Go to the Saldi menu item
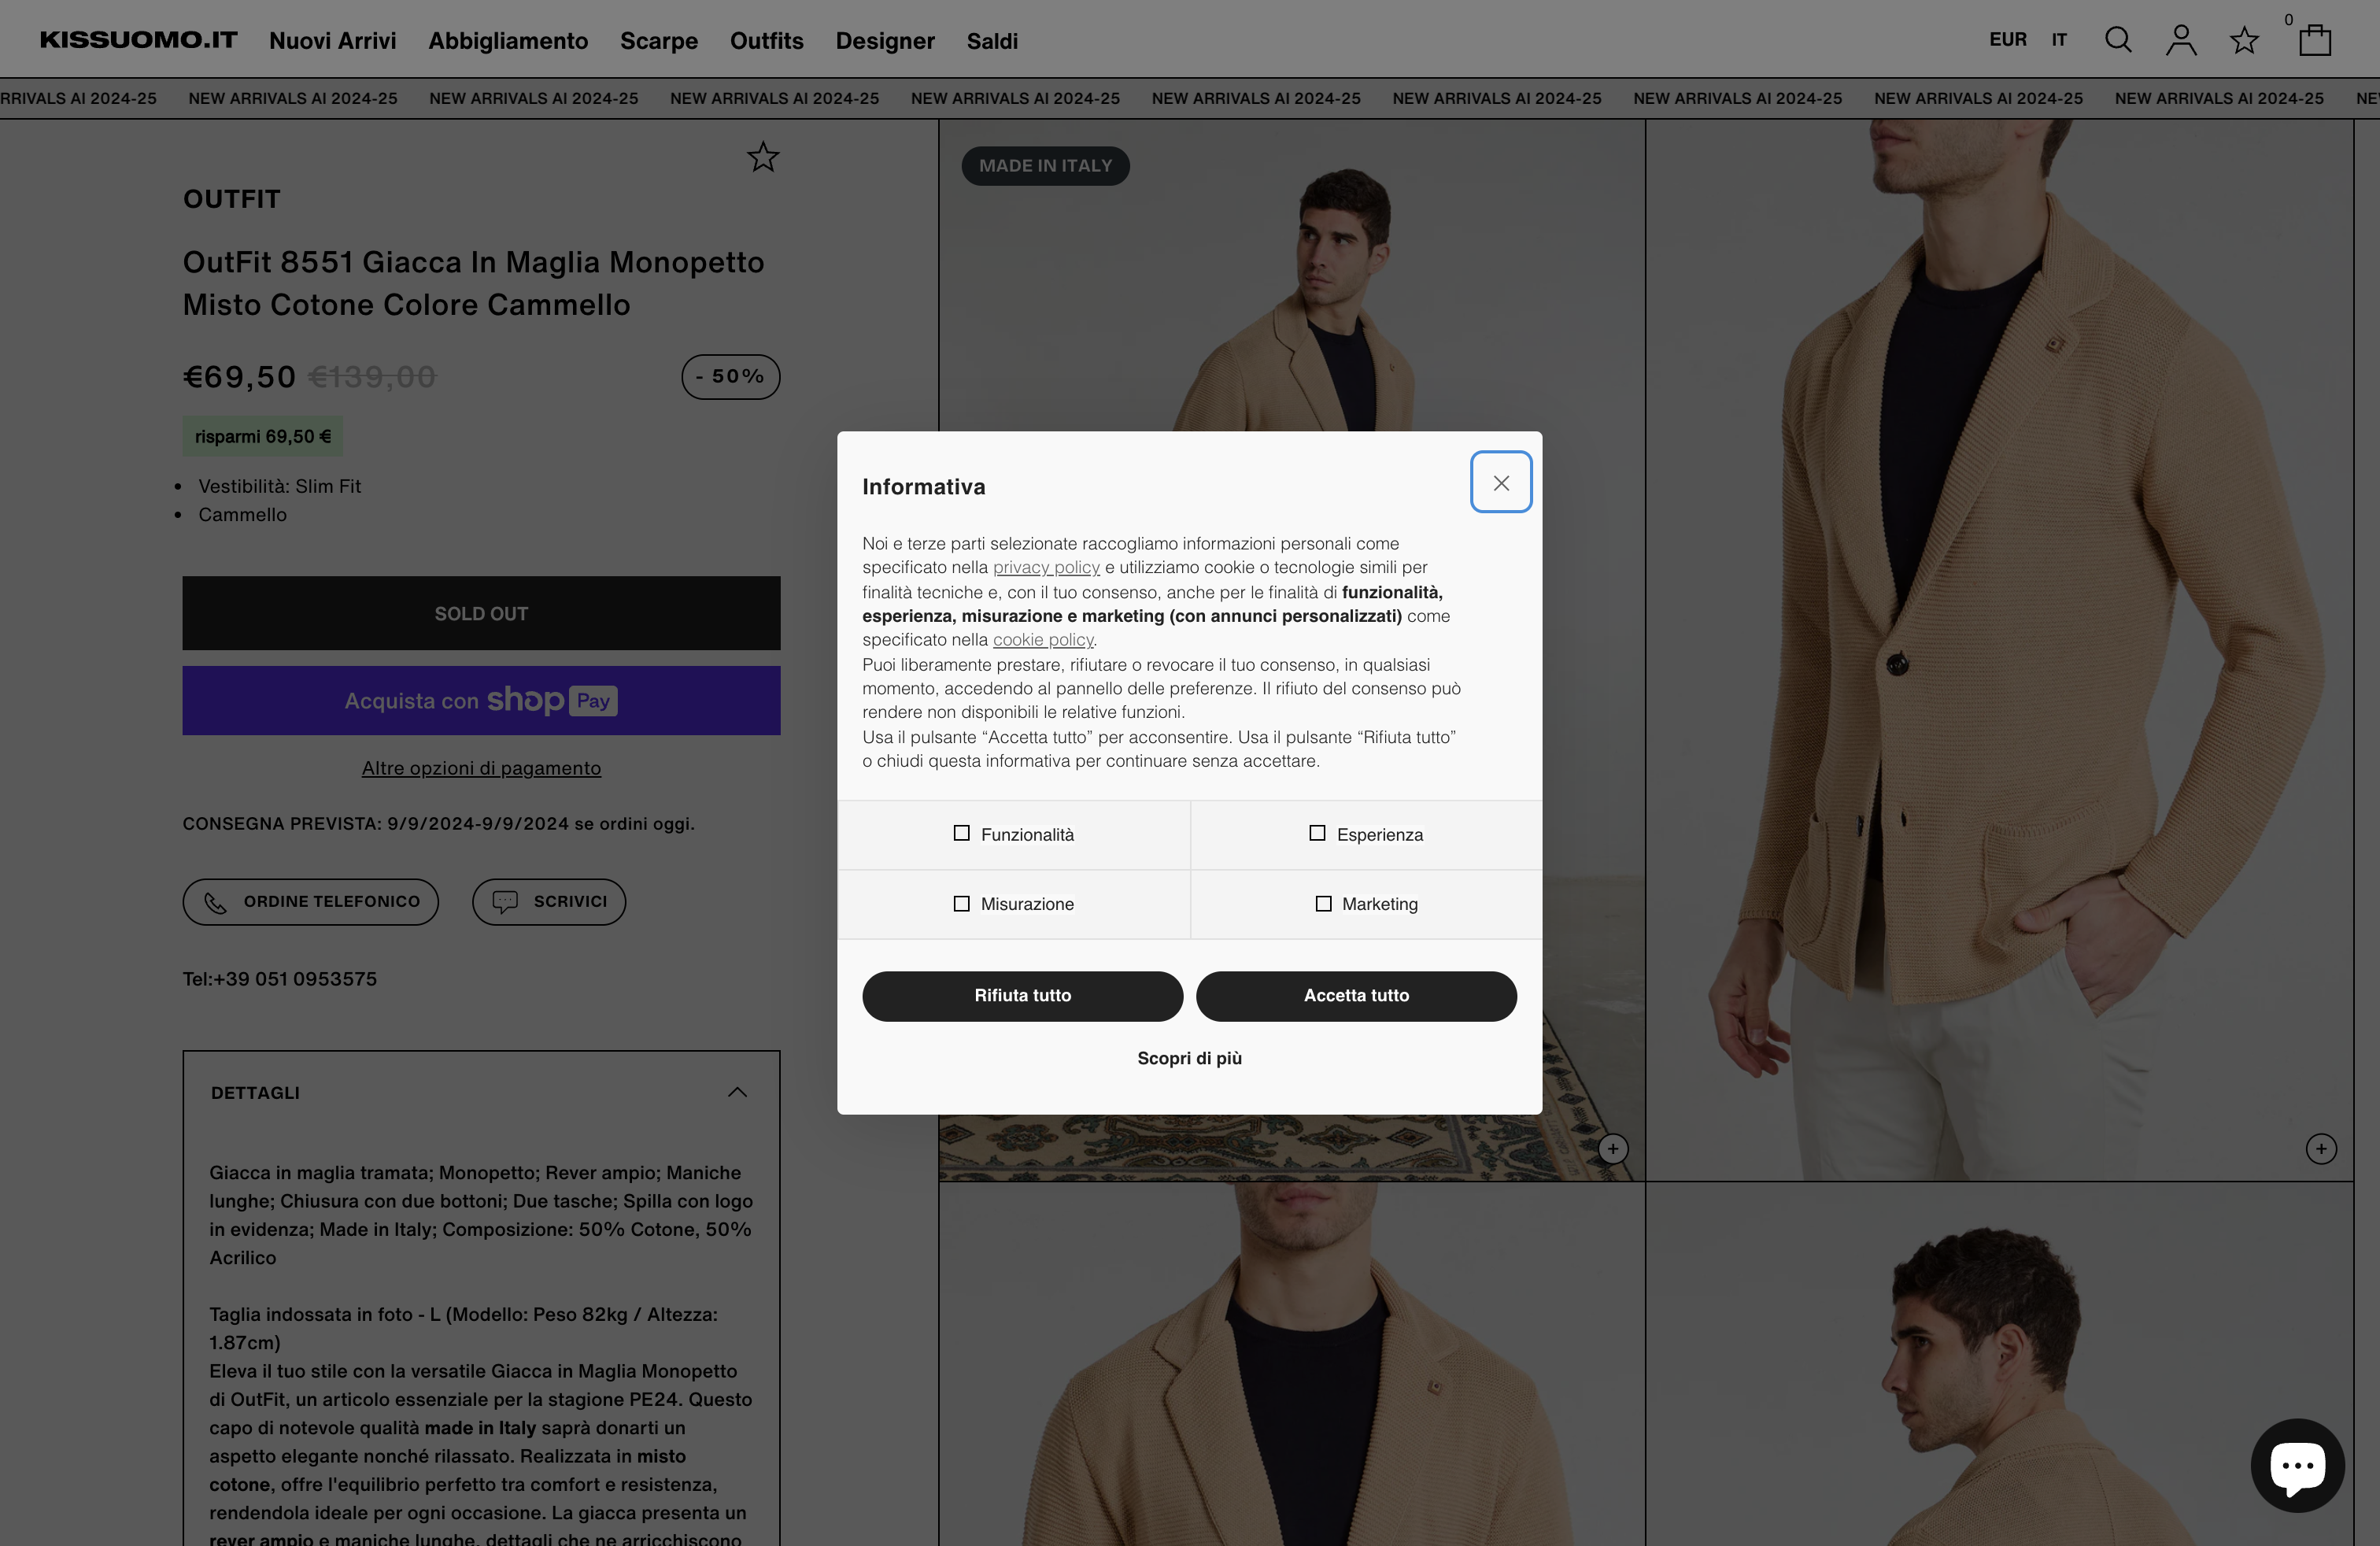 [992, 41]
